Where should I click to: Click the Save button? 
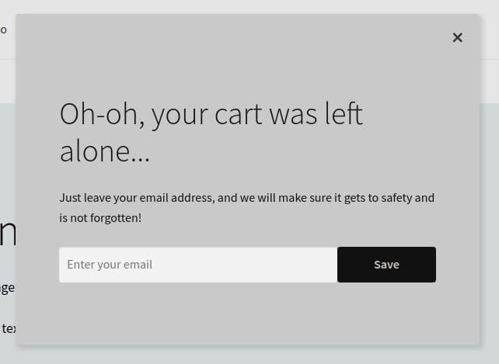[386, 265]
